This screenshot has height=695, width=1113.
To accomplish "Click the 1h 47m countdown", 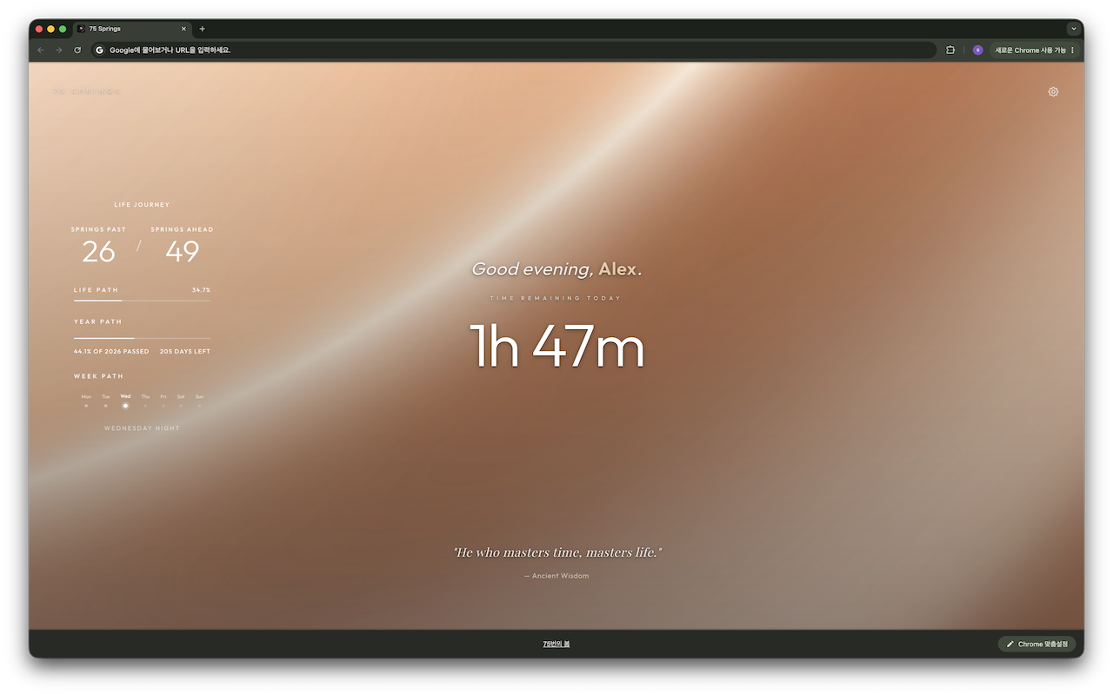I will 556,346.
